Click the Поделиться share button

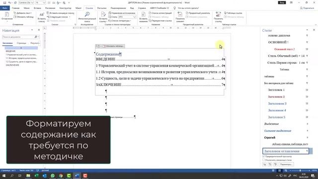pos(307,8)
